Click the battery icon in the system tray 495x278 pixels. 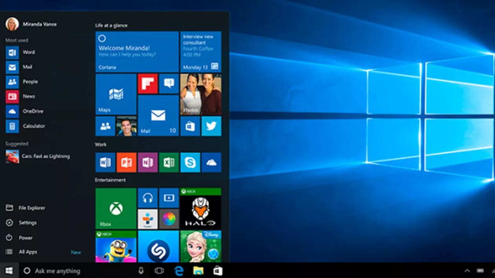pyautogui.click(x=480, y=271)
